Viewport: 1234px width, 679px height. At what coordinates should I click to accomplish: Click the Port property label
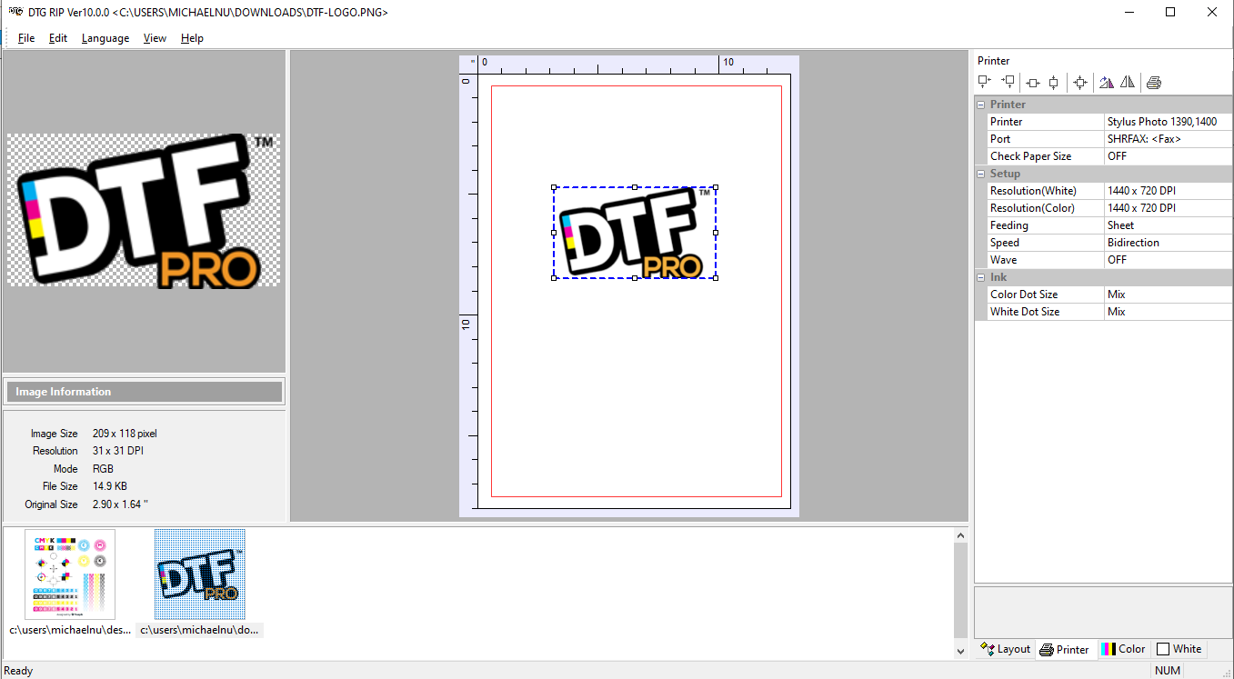[x=1046, y=139]
